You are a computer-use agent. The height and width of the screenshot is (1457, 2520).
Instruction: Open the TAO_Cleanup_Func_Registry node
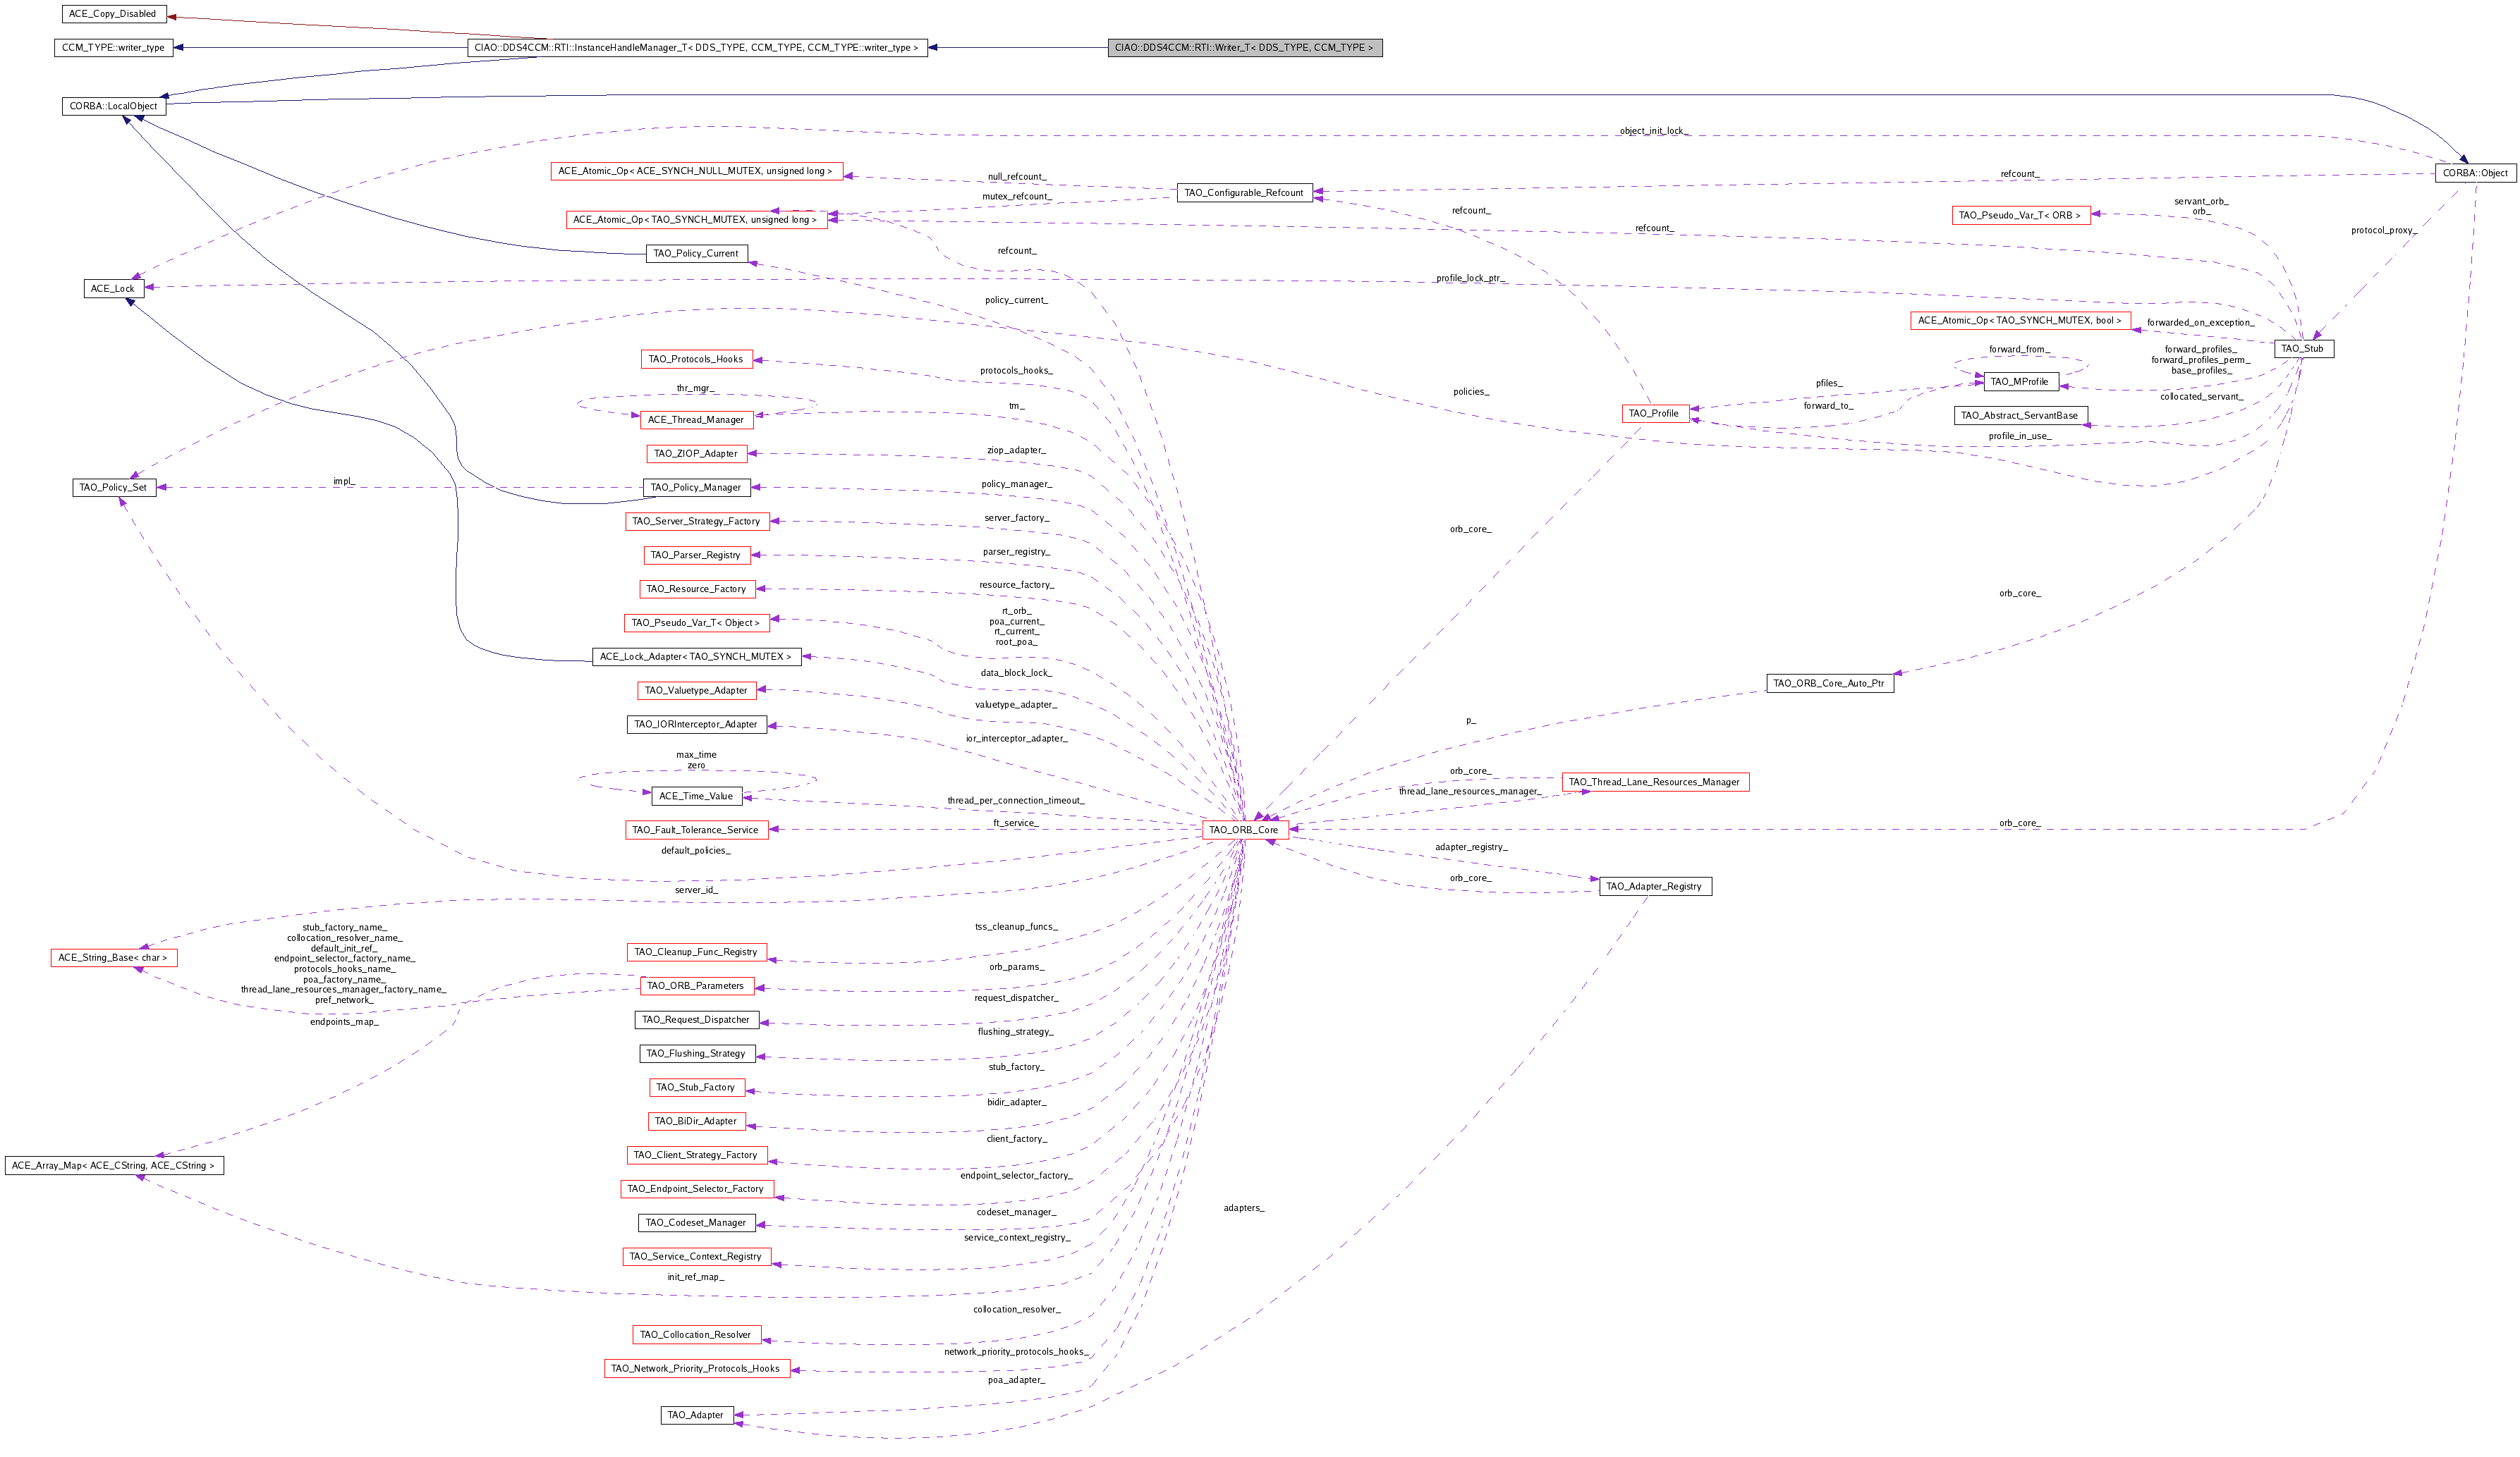(696, 952)
